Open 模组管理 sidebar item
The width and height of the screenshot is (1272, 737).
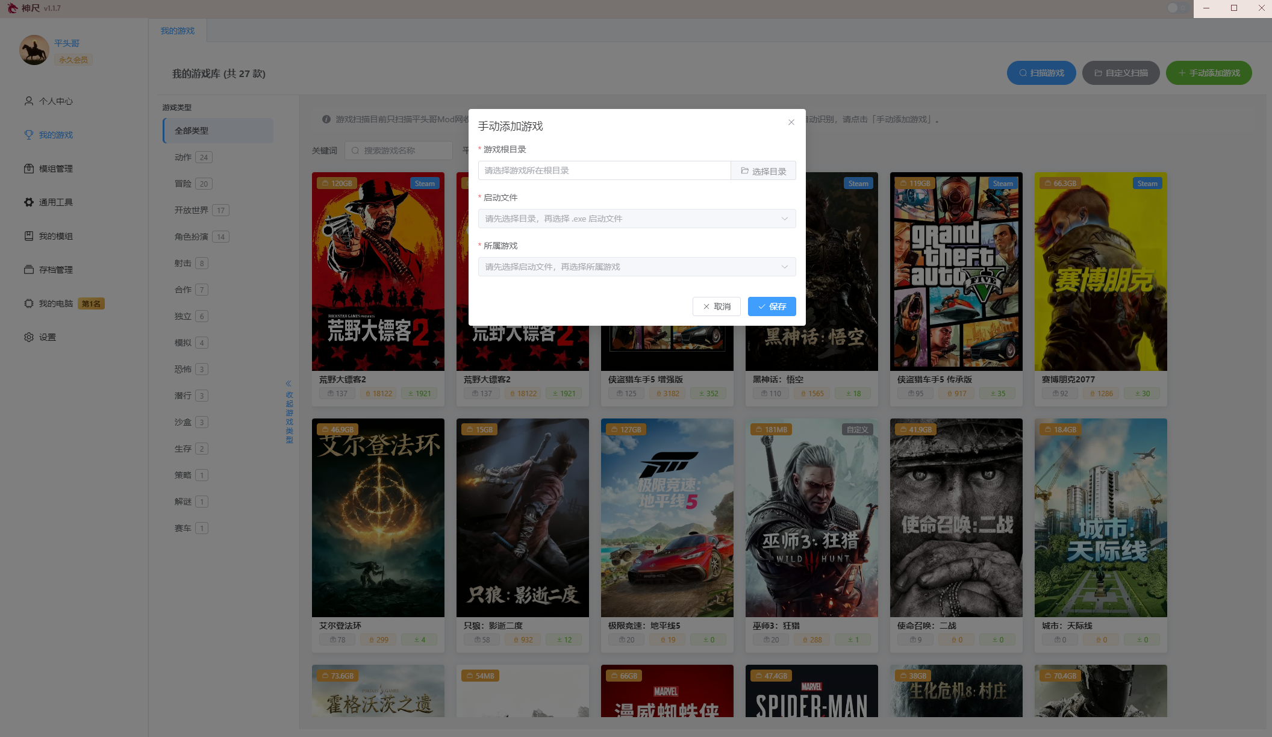coord(48,169)
